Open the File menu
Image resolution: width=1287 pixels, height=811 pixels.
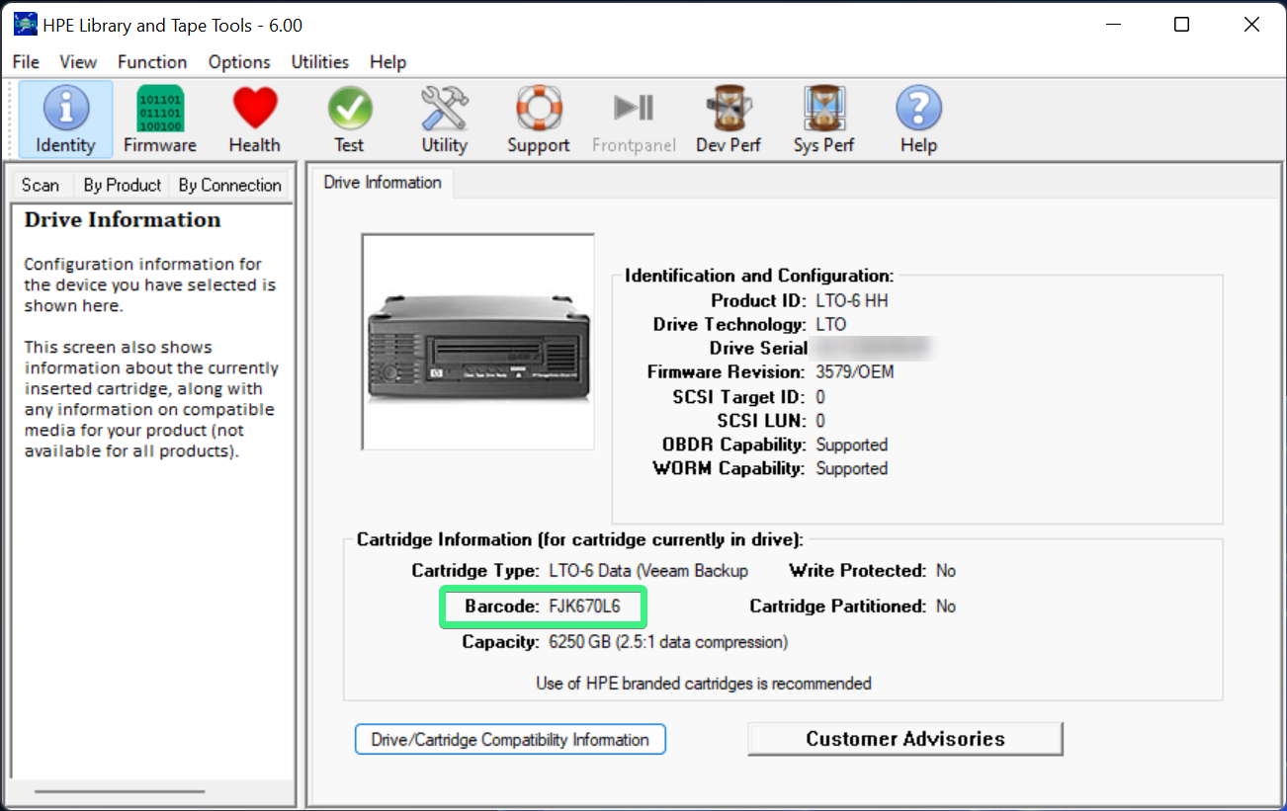(27, 61)
